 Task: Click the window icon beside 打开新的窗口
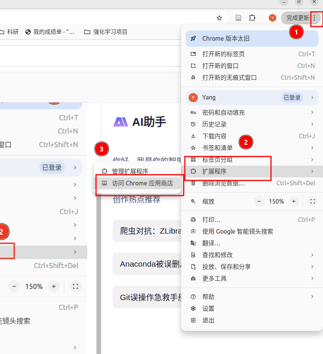pos(193,66)
